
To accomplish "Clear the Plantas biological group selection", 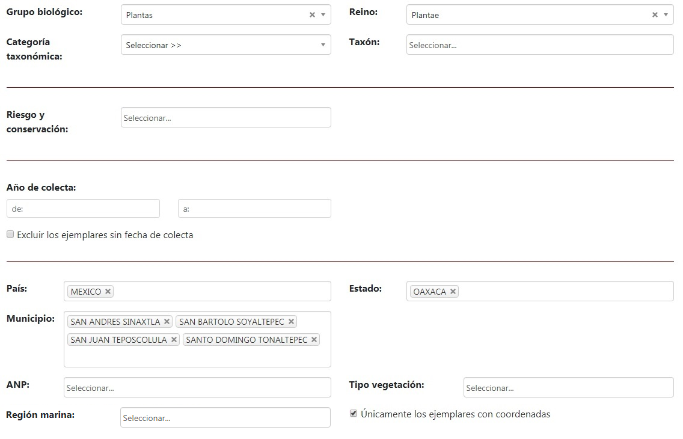I will coord(312,15).
